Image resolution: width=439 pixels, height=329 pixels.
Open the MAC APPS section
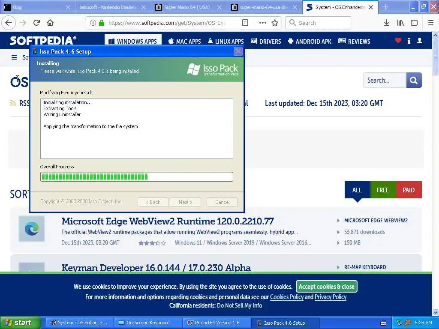184,41
